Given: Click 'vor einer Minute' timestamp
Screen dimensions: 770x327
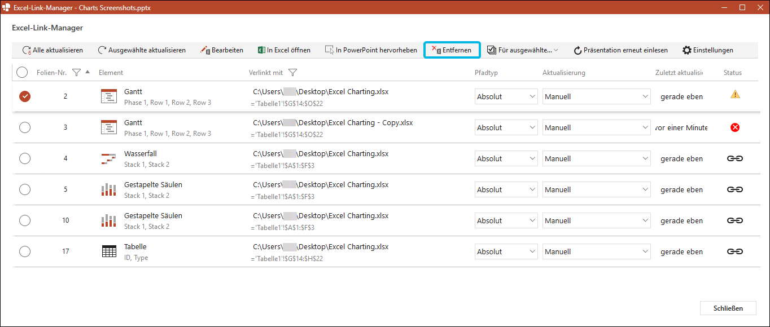Looking at the screenshot, I should pyautogui.click(x=681, y=127).
